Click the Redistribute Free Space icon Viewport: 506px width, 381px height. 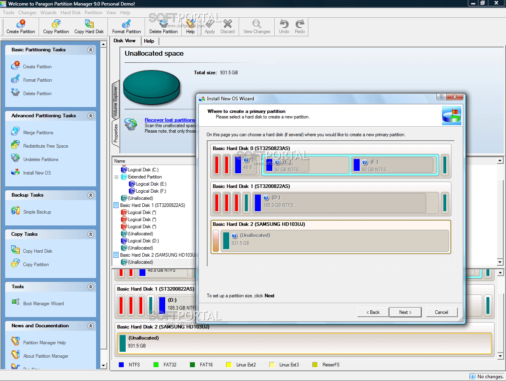tap(15, 145)
